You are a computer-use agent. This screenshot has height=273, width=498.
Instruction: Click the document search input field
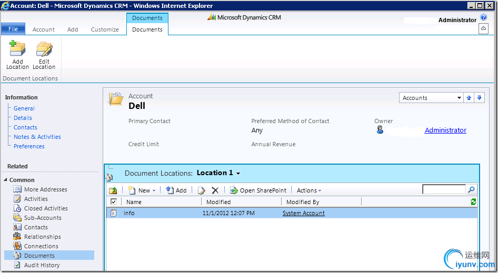(x=444, y=189)
